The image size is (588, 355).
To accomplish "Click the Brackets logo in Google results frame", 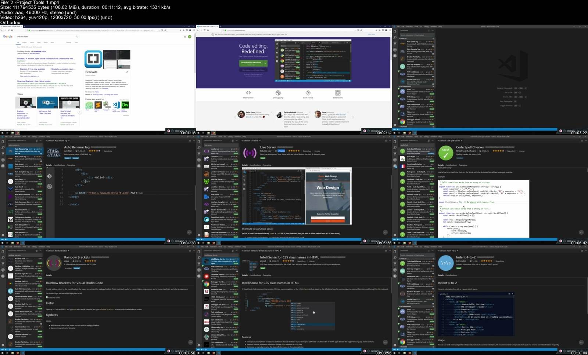I will click(x=93, y=59).
